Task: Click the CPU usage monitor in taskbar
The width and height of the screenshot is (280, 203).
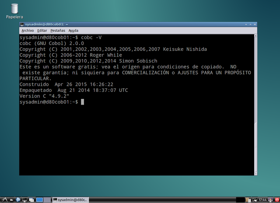Action: pyautogui.click(x=240, y=200)
